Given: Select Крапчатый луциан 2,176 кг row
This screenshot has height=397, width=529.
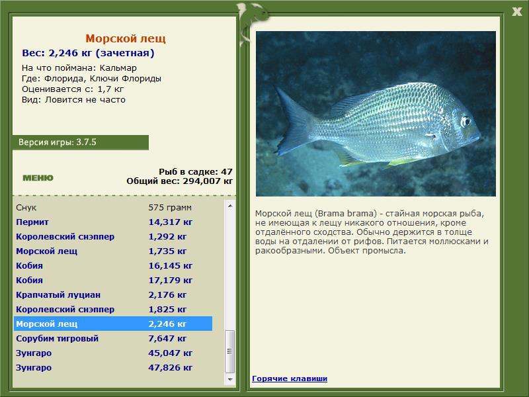Looking at the screenshot, I should (112, 294).
